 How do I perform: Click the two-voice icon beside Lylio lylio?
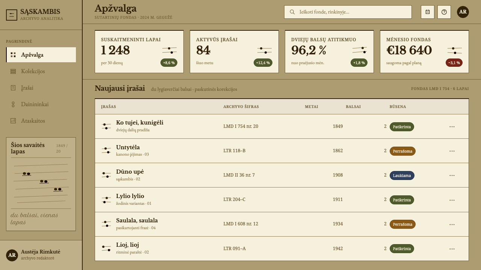(106, 200)
